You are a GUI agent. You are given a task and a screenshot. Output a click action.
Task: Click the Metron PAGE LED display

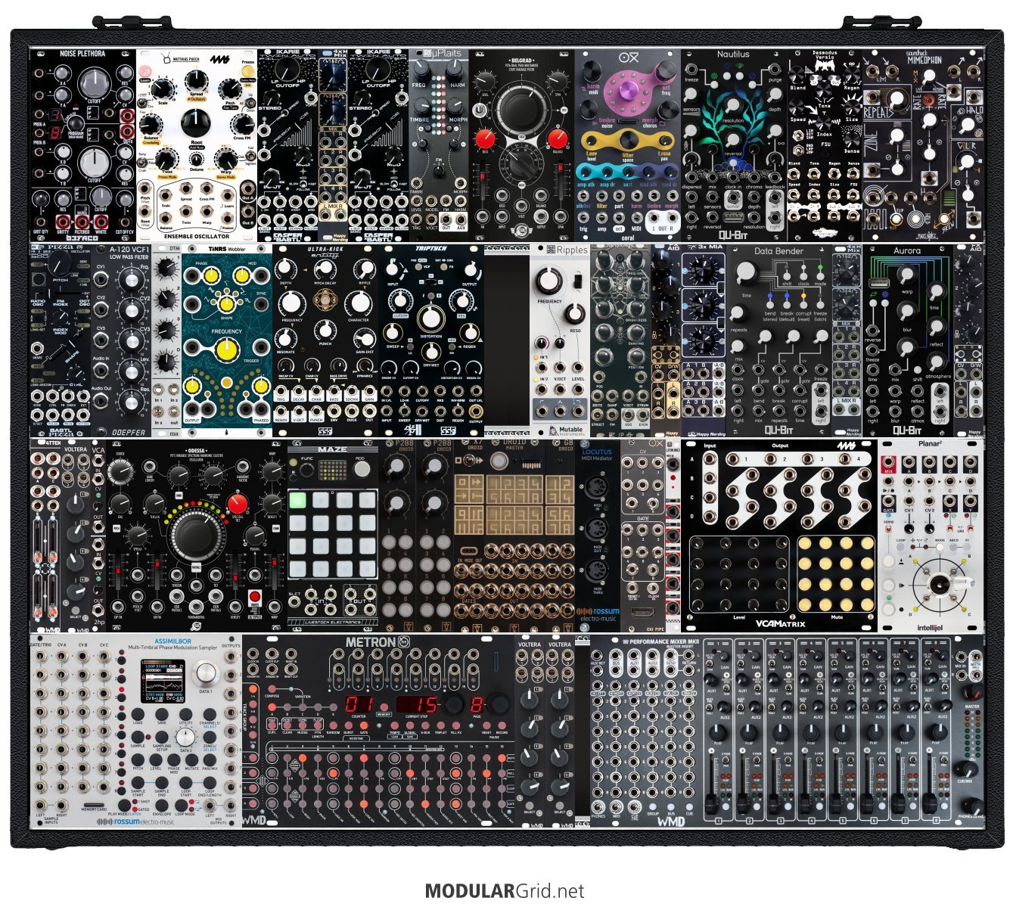tap(477, 704)
